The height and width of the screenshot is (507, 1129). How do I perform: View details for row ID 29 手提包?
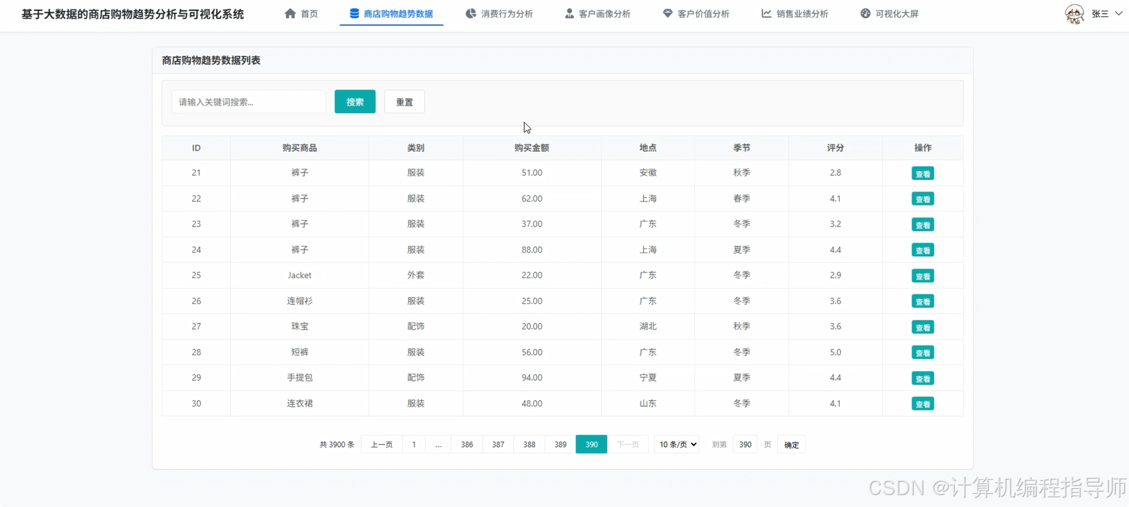923,378
